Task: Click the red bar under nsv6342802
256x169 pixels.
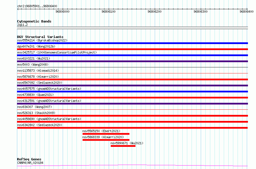Action: [132, 128]
